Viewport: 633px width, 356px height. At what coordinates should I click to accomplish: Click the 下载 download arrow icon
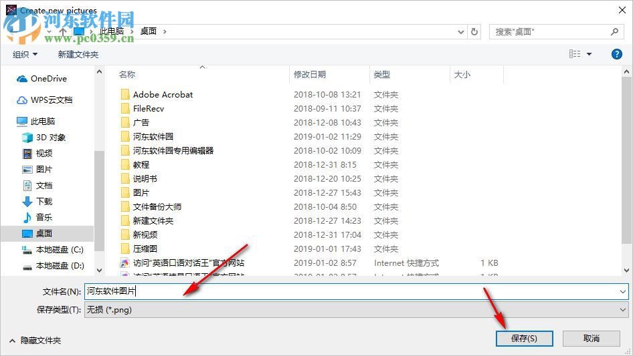tap(27, 202)
